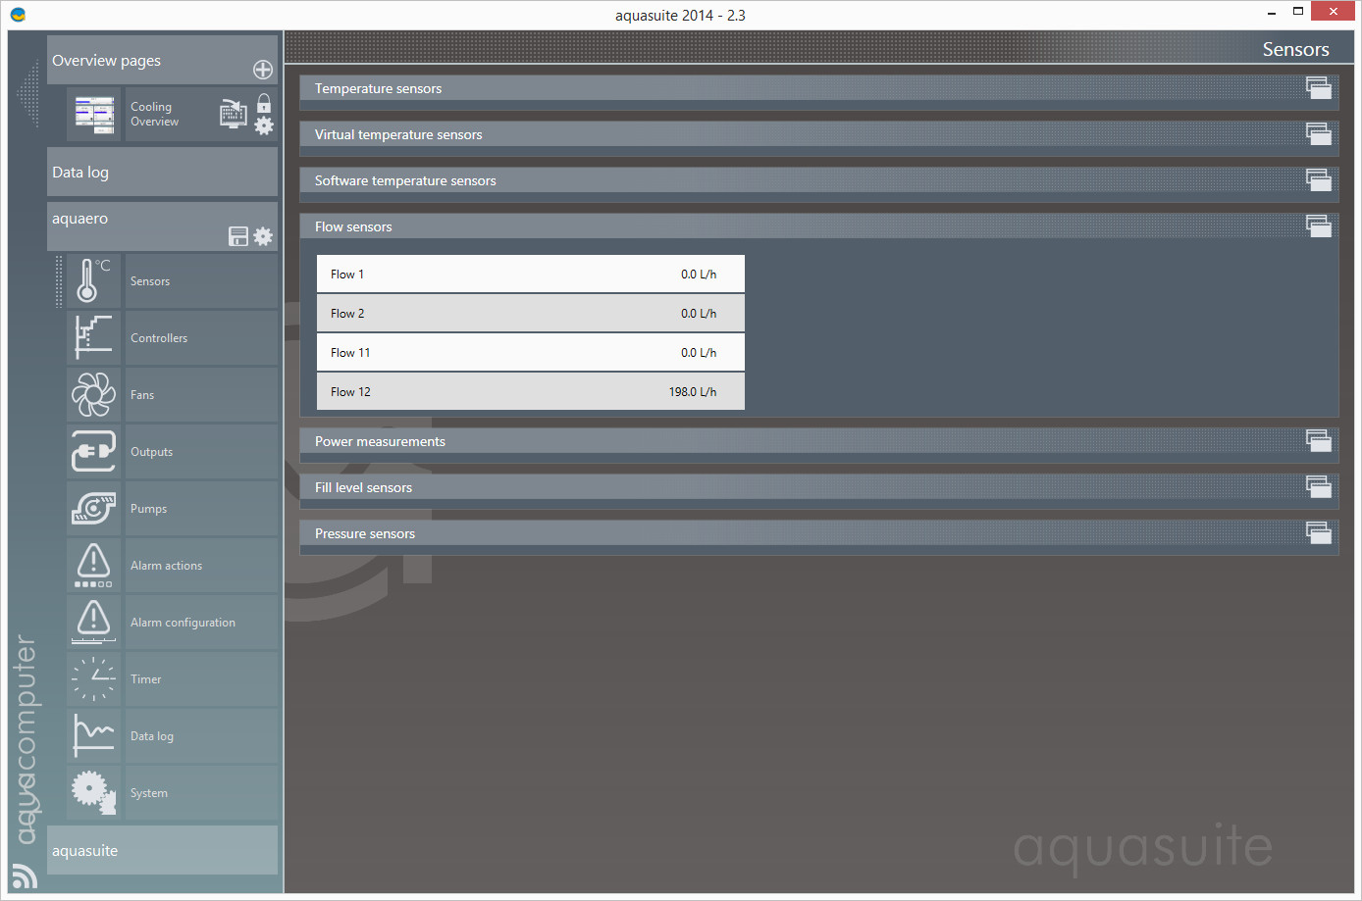Viewport: 1362px width, 901px height.
Task: Expand the Power measurements section
Action: [818, 441]
